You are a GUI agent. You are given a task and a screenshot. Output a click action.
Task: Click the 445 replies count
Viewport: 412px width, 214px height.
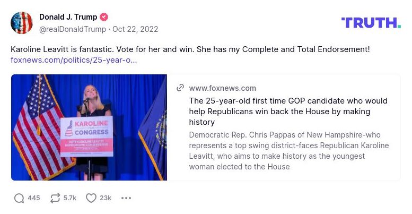(x=34, y=198)
